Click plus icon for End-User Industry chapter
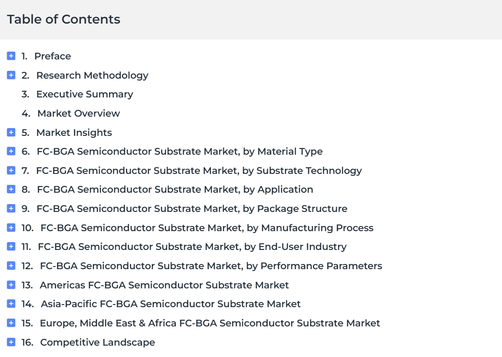502x357 pixels. click(x=11, y=246)
